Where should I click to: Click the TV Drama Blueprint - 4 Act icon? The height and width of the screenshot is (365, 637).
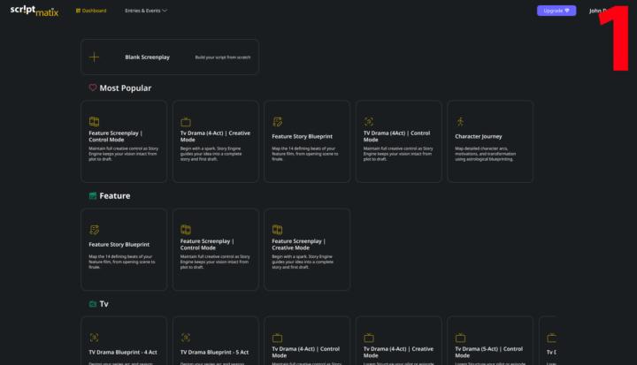(94, 337)
